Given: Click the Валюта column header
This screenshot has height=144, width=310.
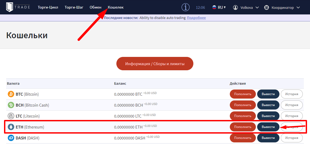Looking at the screenshot, I should pos(13,84).
